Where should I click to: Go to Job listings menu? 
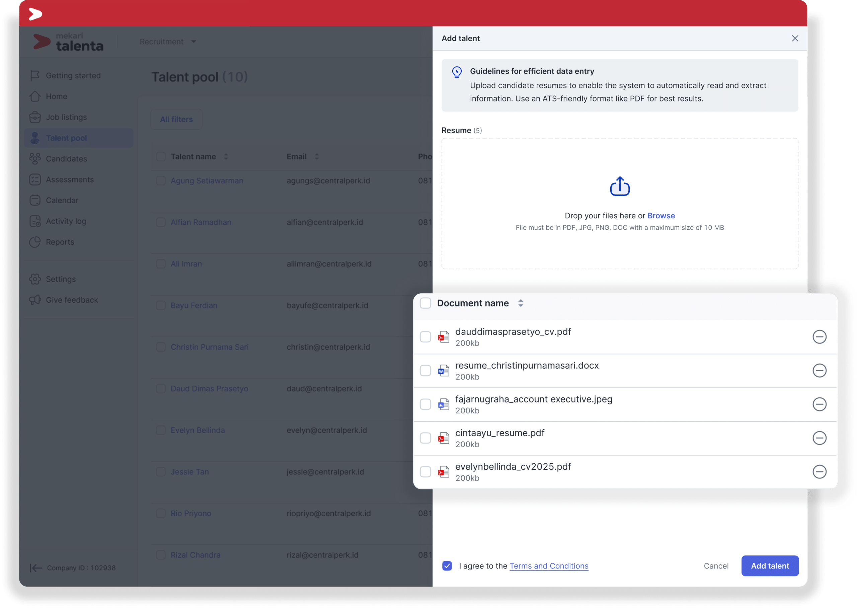tap(66, 117)
